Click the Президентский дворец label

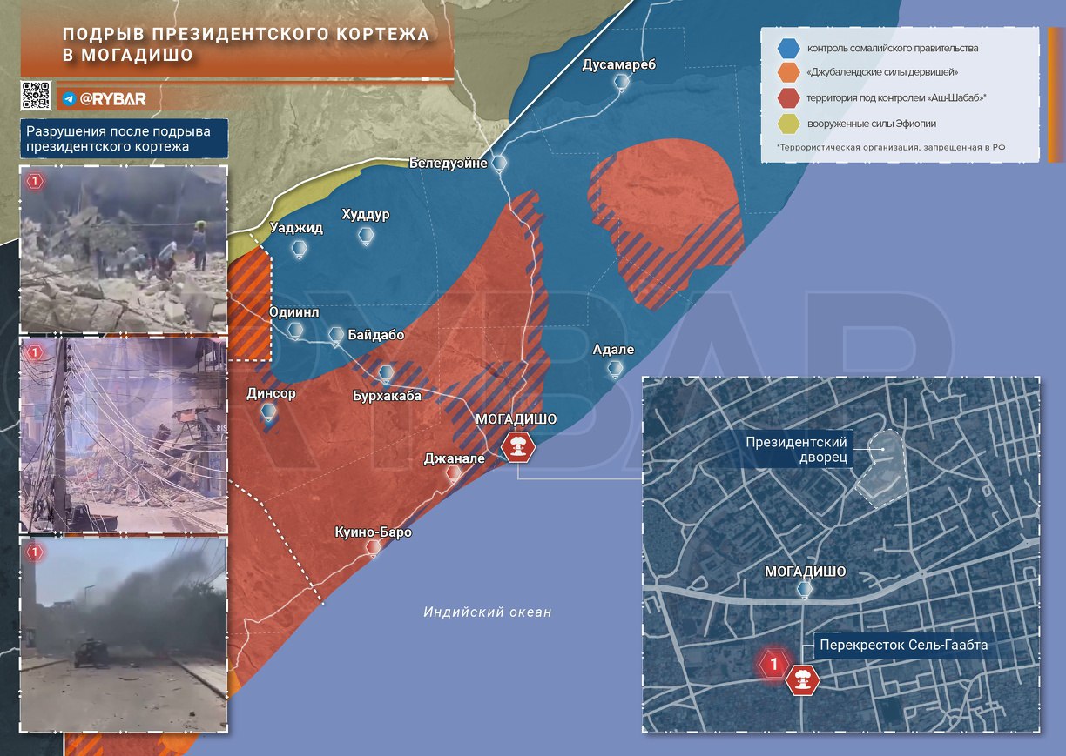click(x=796, y=452)
